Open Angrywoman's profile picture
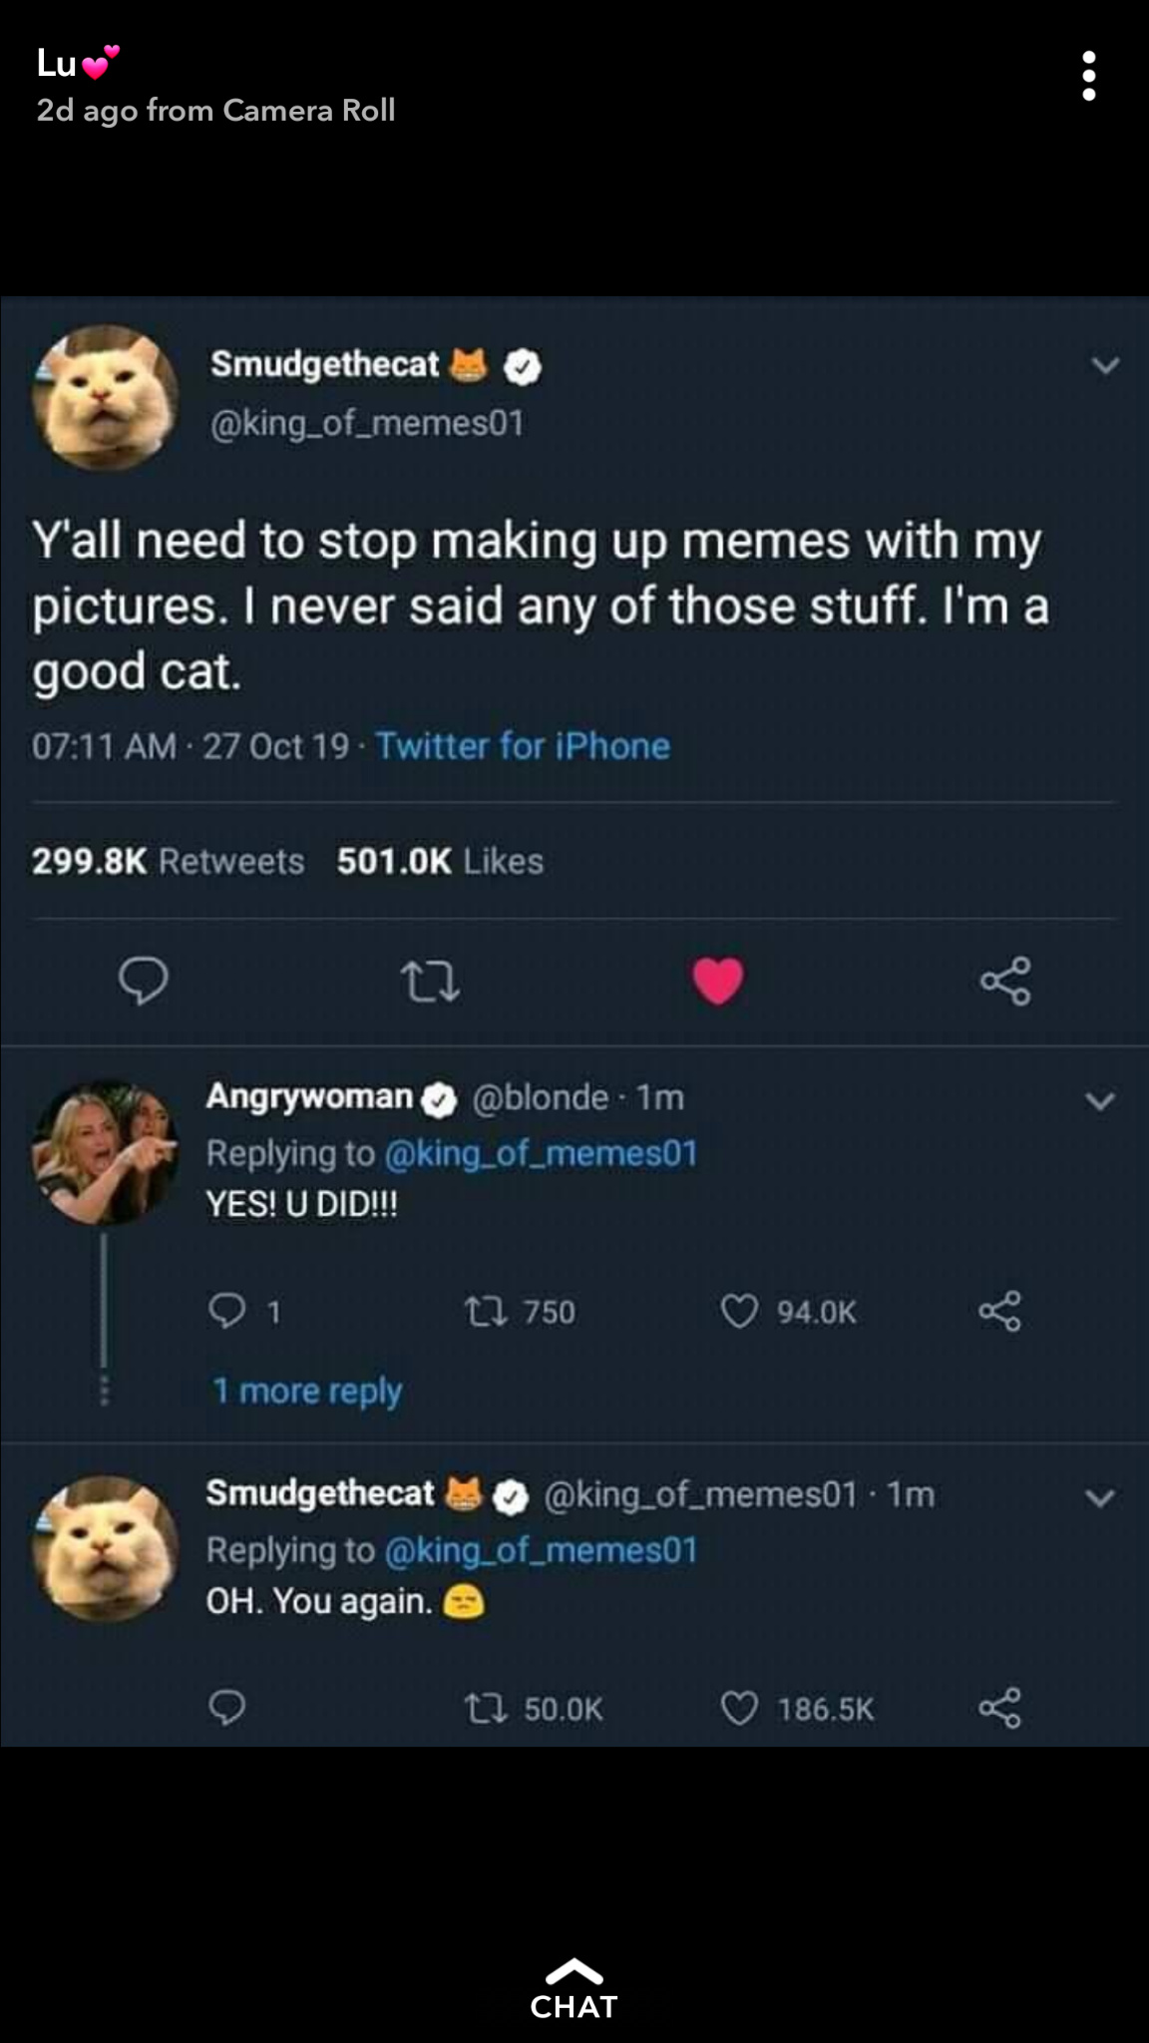Viewport: 1149px width, 2043px height. click(105, 1152)
